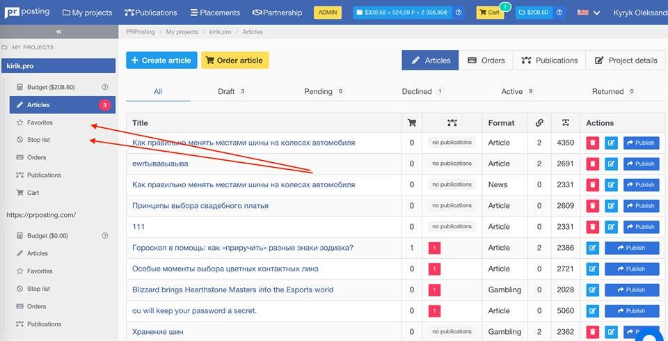Click help icon in the $208.60 header badge

pos(559,13)
